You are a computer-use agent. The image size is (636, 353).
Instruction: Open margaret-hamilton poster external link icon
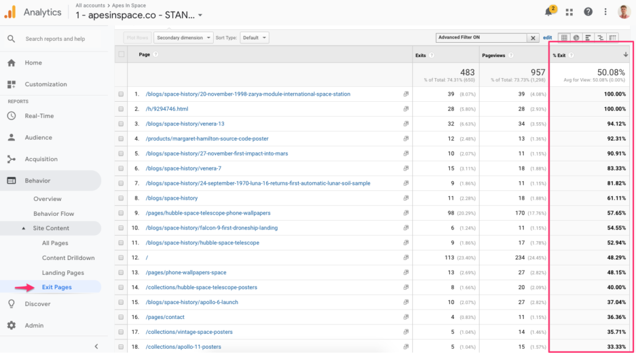tap(406, 138)
